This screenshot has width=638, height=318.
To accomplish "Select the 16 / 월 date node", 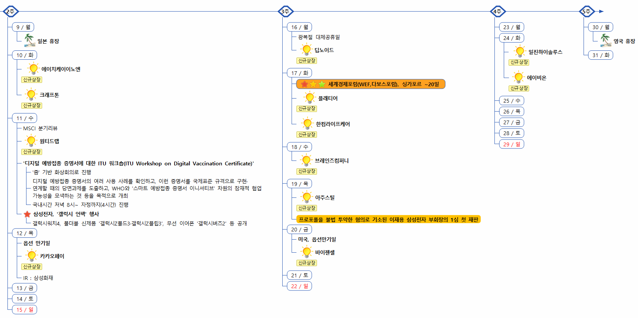I will pos(299,27).
